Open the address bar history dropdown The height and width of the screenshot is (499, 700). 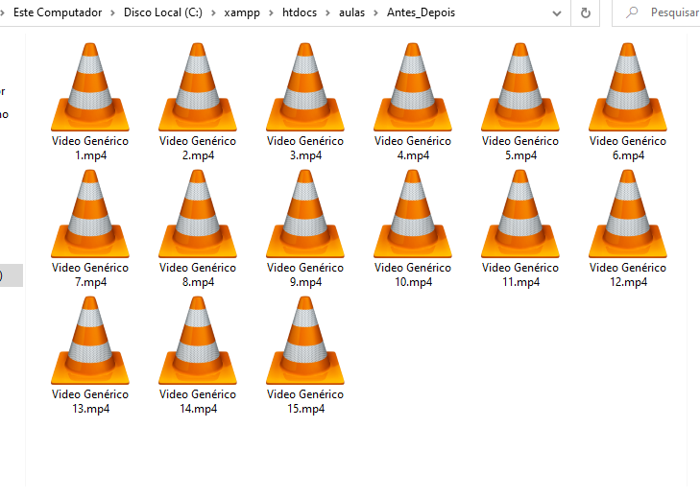[557, 13]
